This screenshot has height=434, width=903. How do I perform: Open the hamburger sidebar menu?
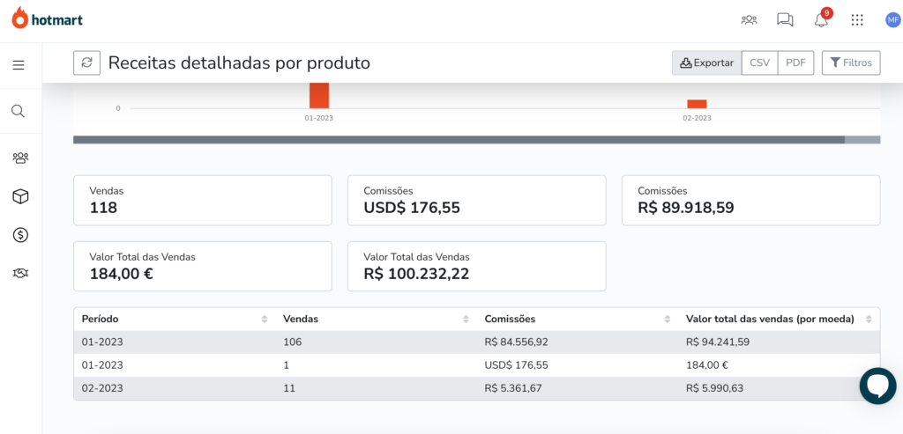tap(19, 65)
